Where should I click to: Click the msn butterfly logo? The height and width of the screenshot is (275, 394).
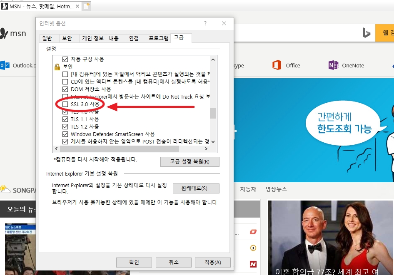tap(4, 33)
